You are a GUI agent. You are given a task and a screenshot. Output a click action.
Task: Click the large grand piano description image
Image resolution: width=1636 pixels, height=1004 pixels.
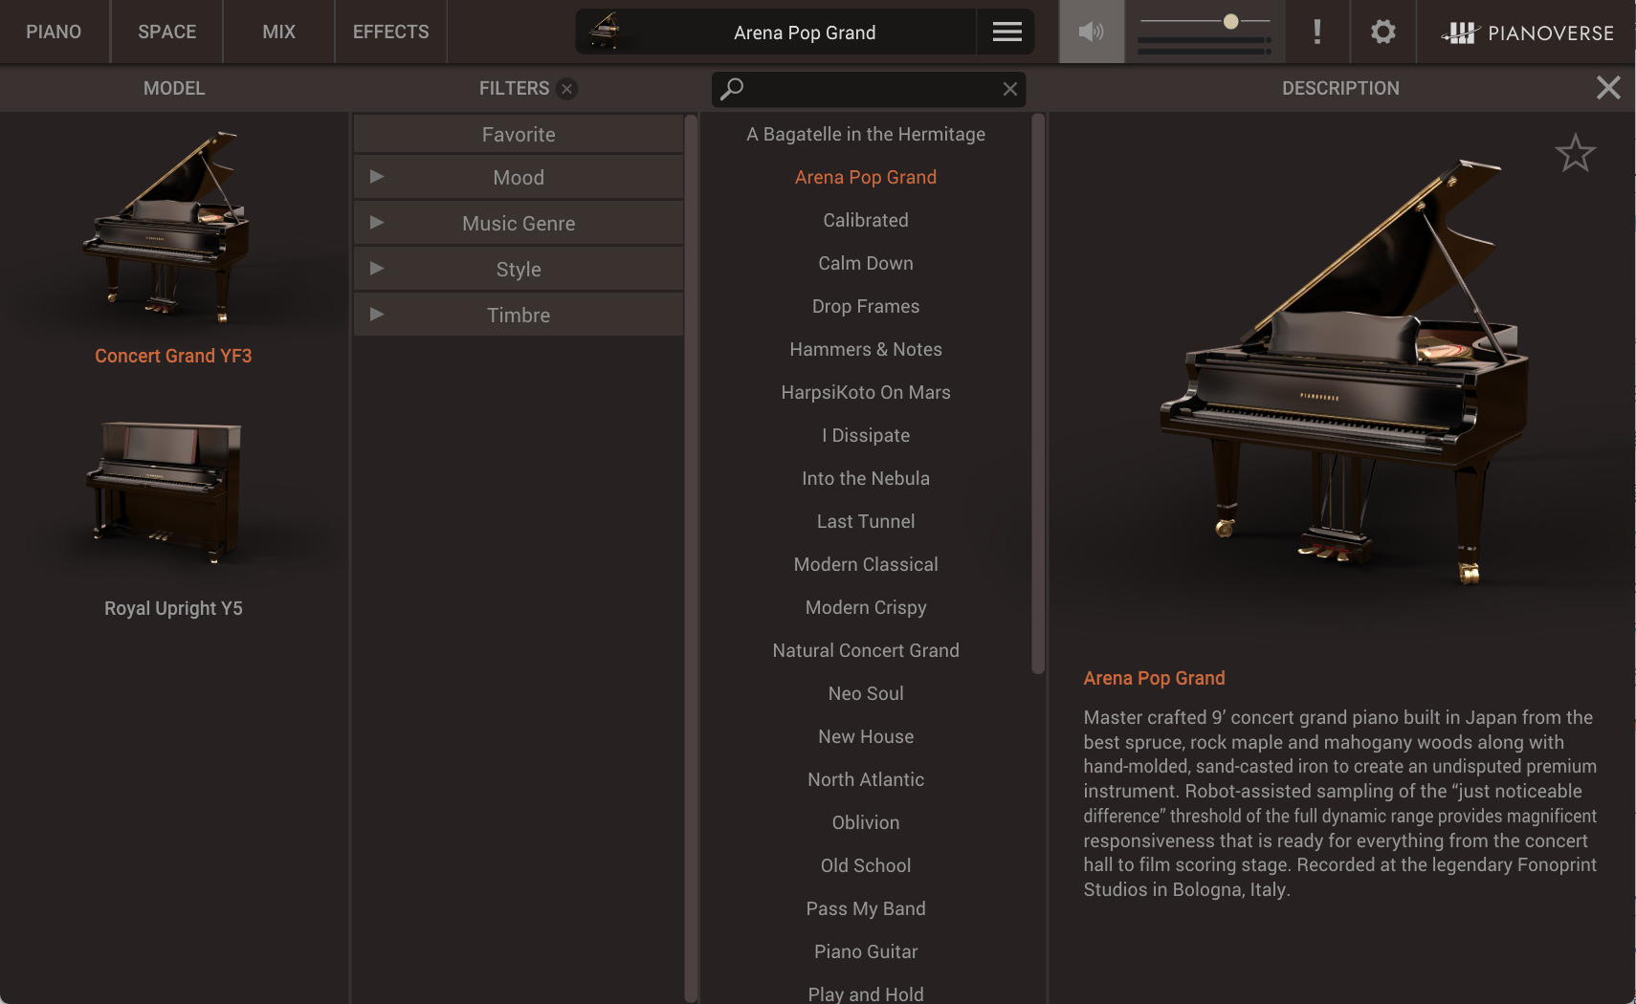click(1344, 371)
